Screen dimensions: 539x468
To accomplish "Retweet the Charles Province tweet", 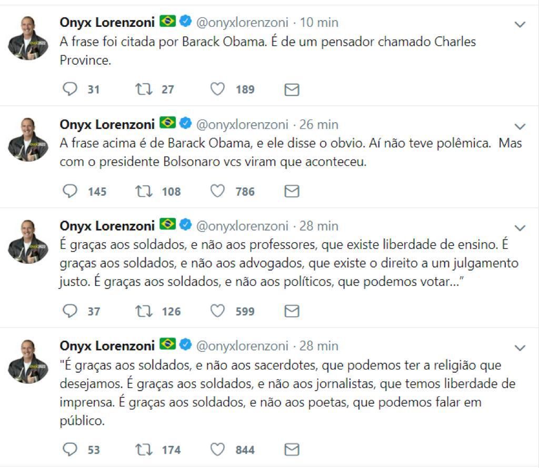I will 144,89.
